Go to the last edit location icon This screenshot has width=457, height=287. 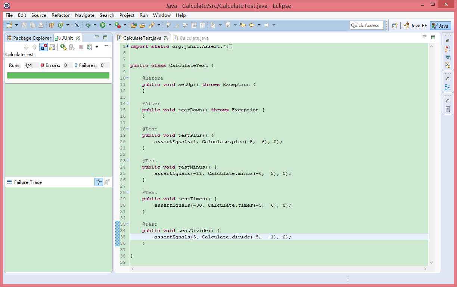click(243, 25)
